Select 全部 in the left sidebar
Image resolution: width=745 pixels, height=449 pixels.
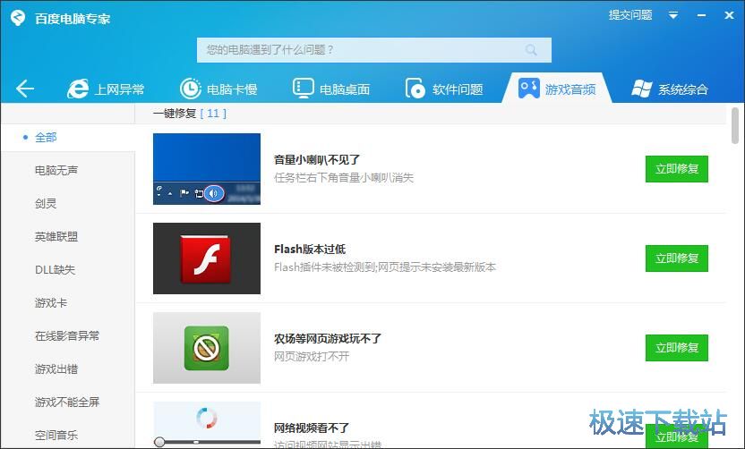[x=46, y=138]
